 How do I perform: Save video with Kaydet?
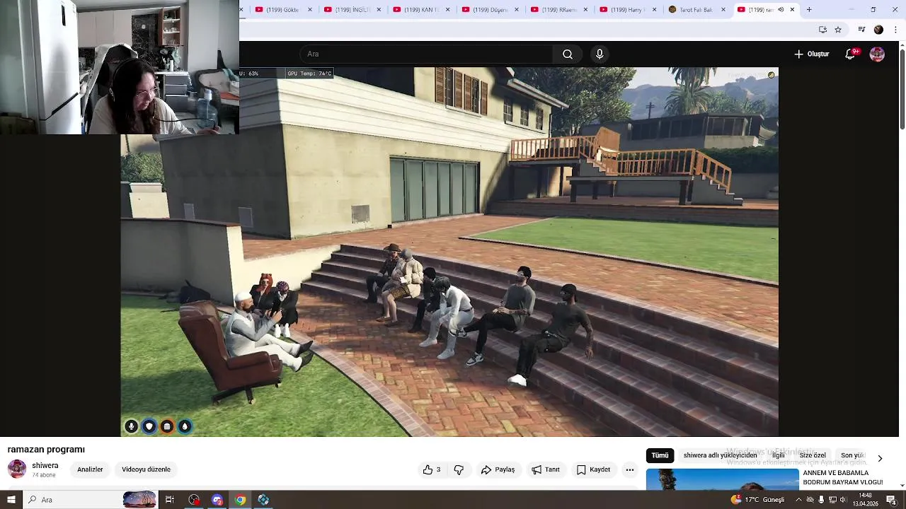tap(593, 469)
